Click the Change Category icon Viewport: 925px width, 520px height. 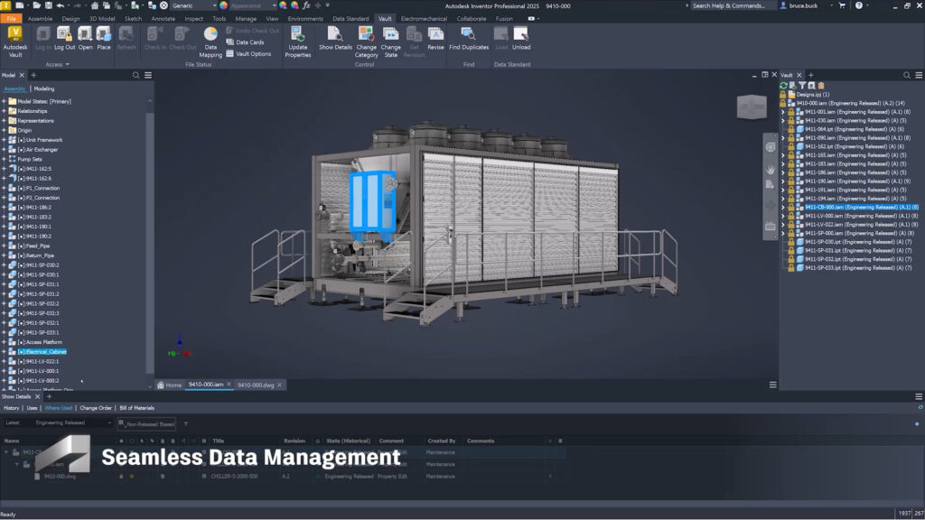(x=367, y=34)
